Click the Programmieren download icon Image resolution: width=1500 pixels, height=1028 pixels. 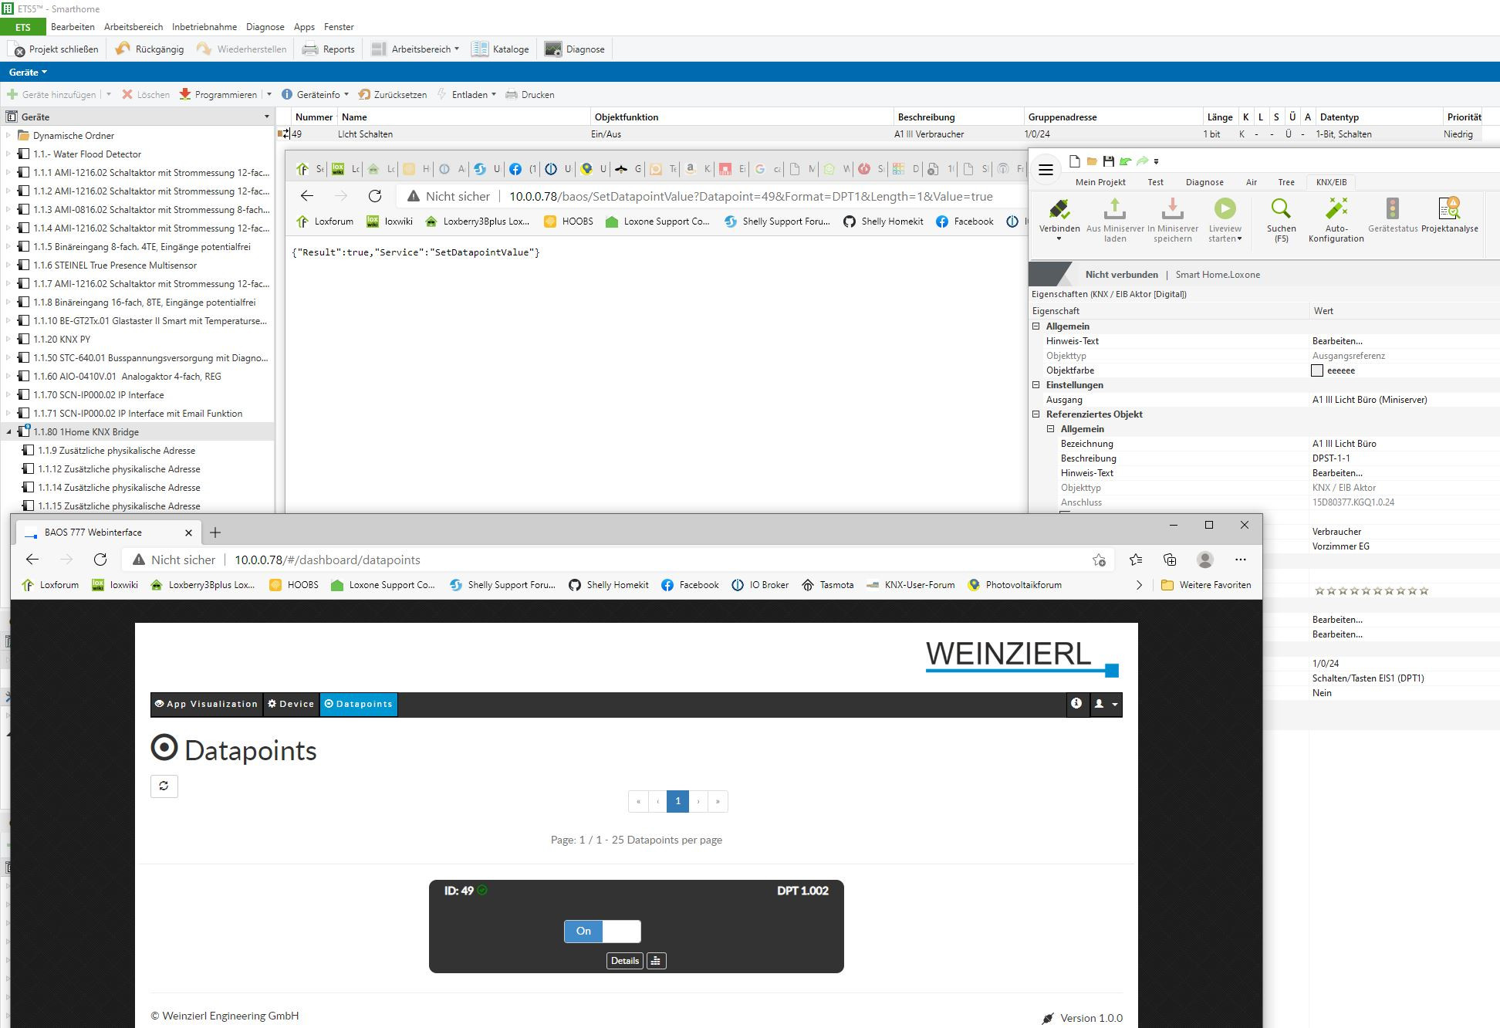click(185, 94)
